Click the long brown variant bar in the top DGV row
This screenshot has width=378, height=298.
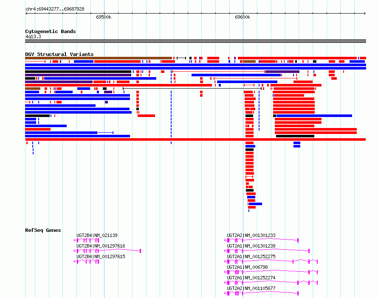[99, 58]
